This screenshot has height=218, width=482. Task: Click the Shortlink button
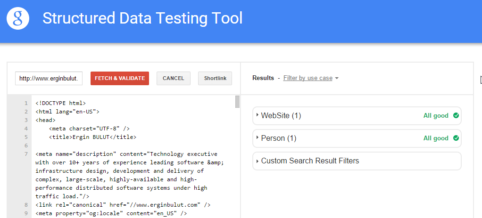pyautogui.click(x=215, y=78)
